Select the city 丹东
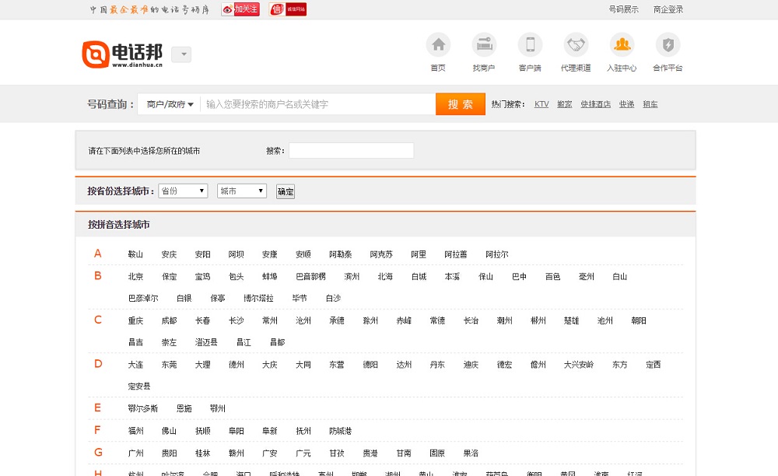 click(437, 365)
